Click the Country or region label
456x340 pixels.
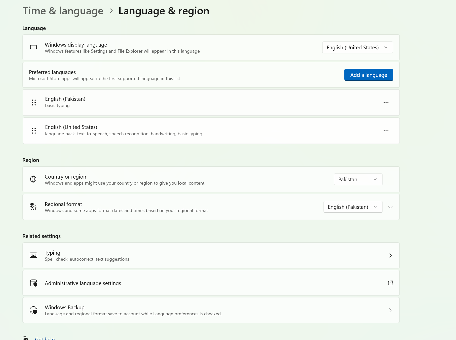click(x=65, y=177)
